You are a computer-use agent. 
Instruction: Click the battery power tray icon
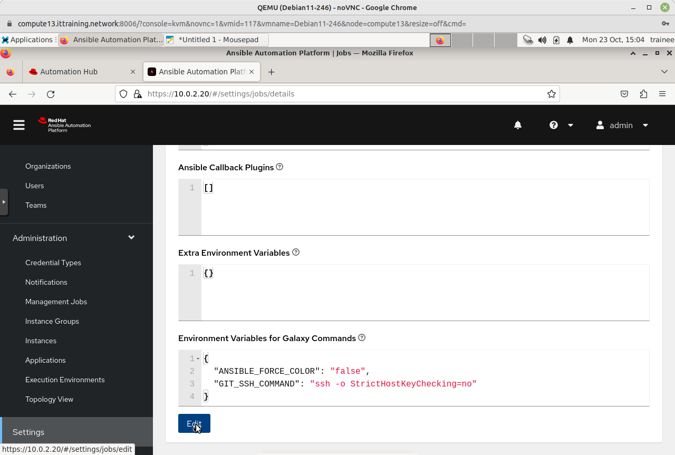pos(556,40)
